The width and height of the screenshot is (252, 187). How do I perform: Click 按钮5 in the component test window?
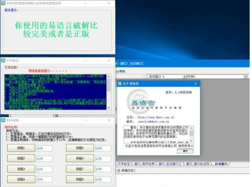[80, 148]
